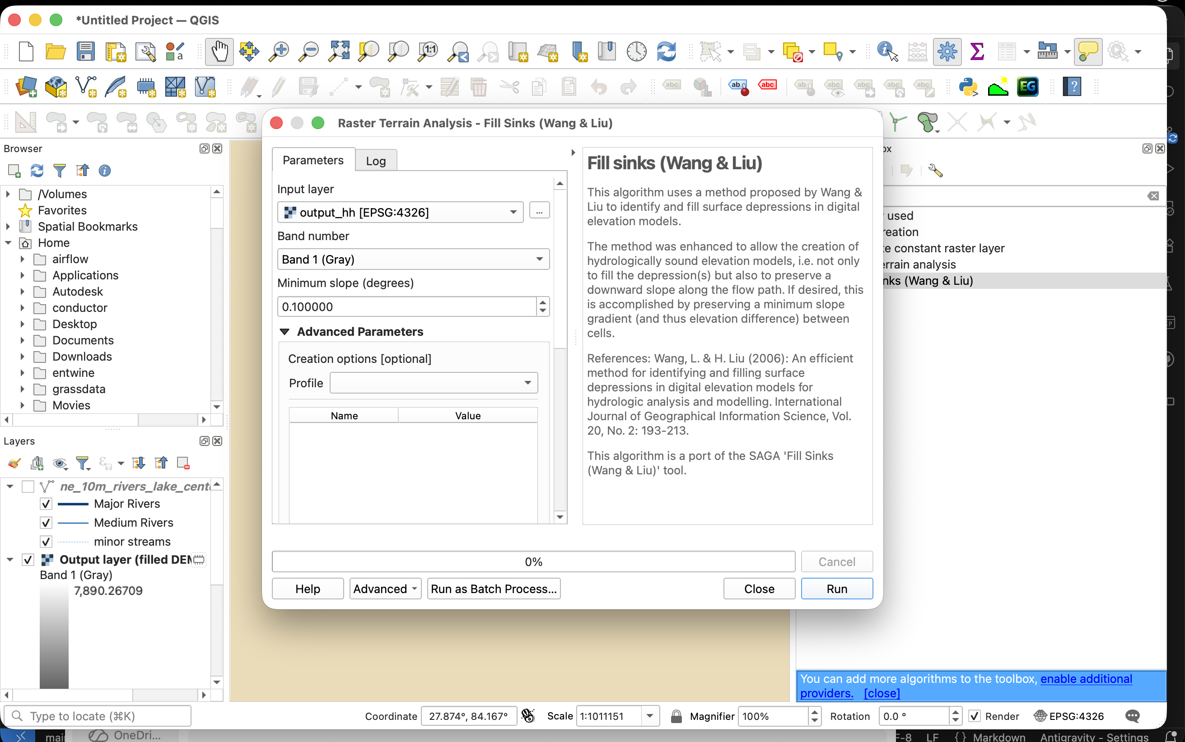Image resolution: width=1185 pixels, height=742 pixels.
Task: Open the Data Source Manager icon
Action: (26, 87)
